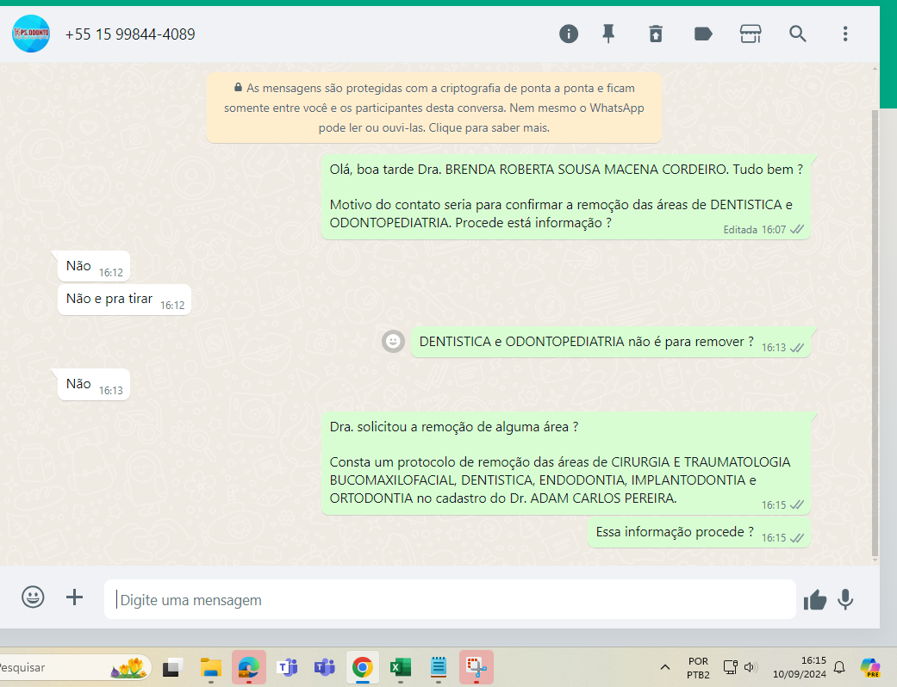Open File Explorer from the taskbar
The image size is (897, 687).
[210, 667]
